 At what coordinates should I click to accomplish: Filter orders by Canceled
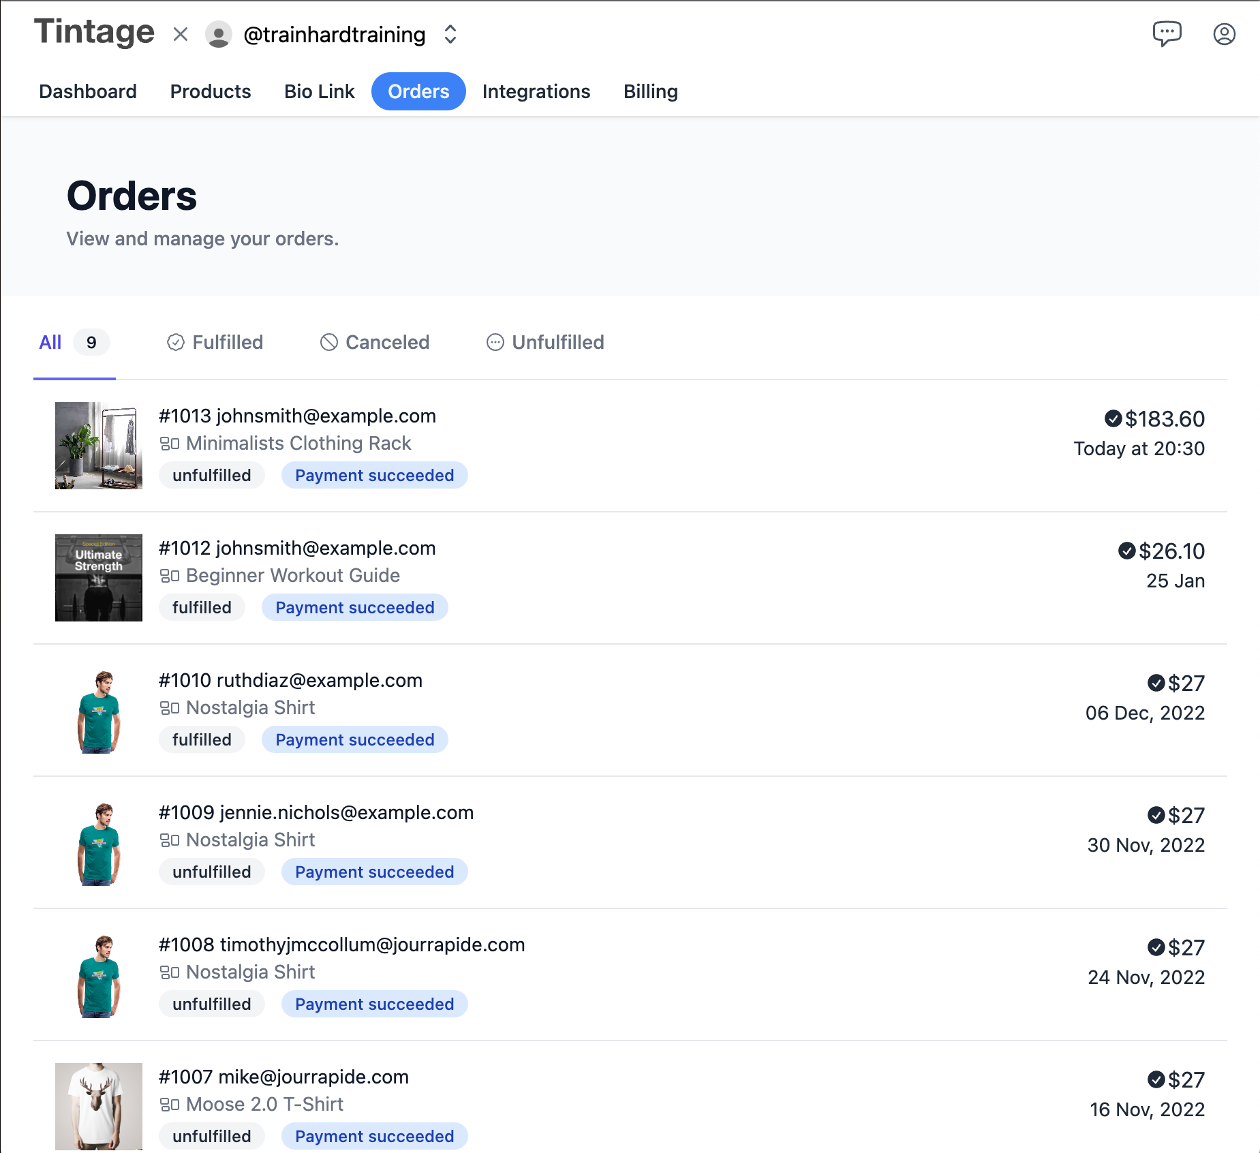375,342
